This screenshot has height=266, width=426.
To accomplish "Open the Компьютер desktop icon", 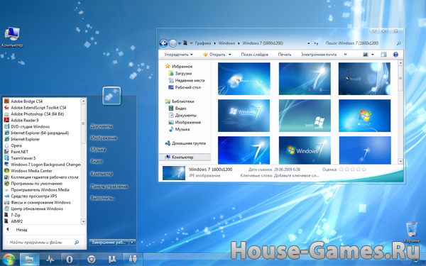I will click(x=12, y=38).
